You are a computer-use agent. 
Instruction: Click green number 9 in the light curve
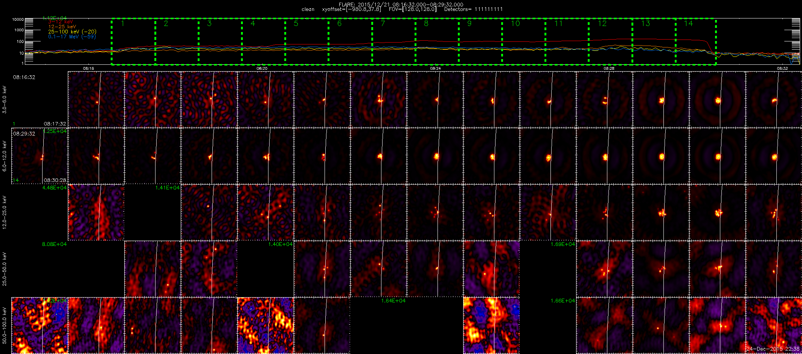469,24
